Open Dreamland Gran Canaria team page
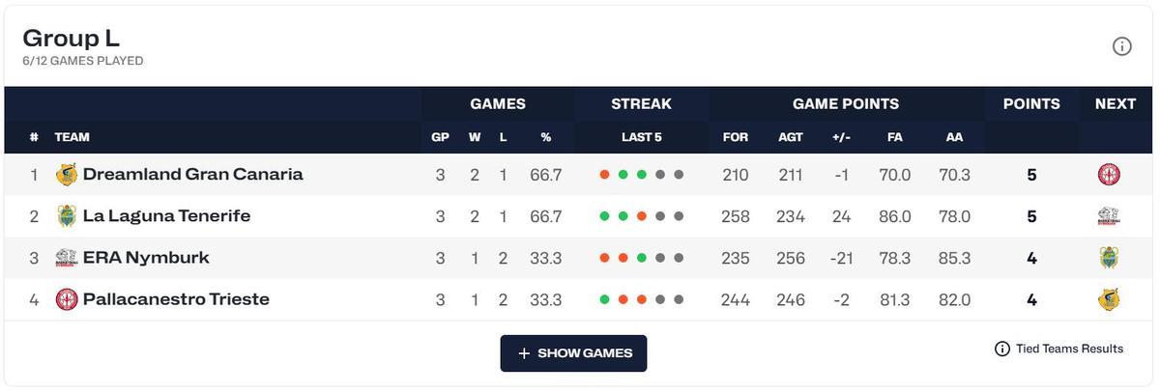 (192, 175)
